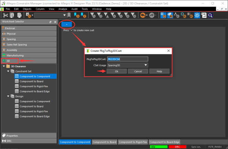Viewport: 228px width, 149px height.
Task: Expand the Spacing worksheet section
Action: click(29, 39)
